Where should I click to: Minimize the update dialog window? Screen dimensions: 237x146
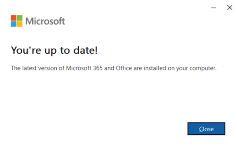(x=214, y=8)
